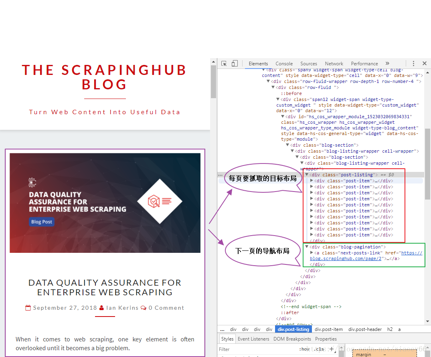Open the ellipsis actions beside the post-listing row

[x=220, y=175]
